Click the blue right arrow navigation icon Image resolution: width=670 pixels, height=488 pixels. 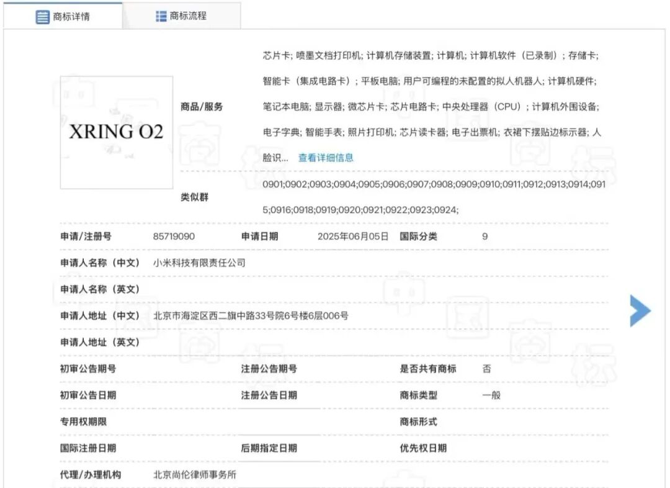(x=640, y=310)
